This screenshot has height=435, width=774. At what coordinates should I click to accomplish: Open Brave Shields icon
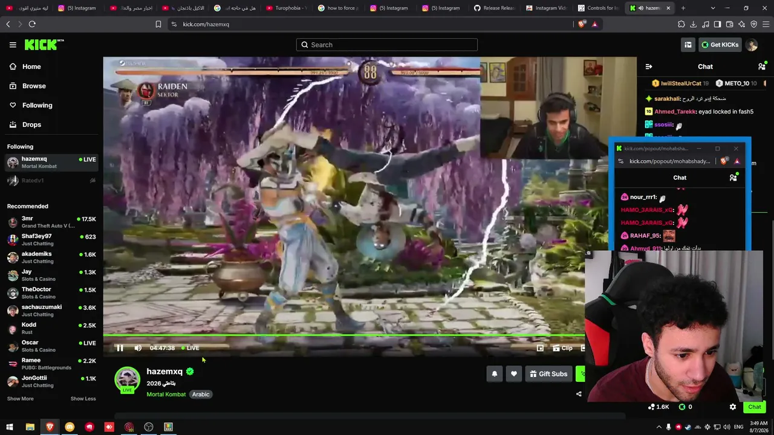coord(582,24)
